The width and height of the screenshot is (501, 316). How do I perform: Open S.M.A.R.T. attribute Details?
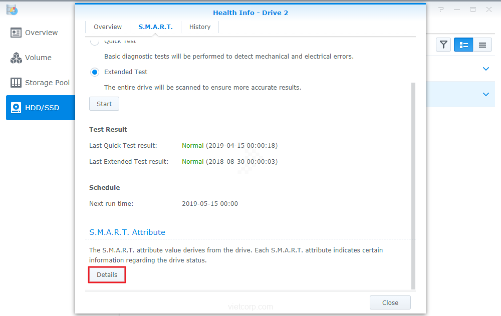pyautogui.click(x=107, y=275)
